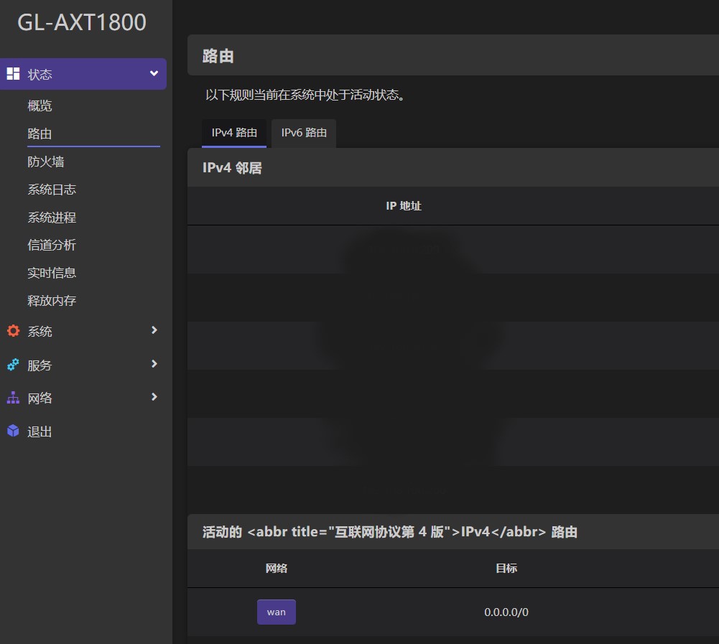This screenshot has height=644, width=719.
Task: Open 实时信息 in the sidebar
Action: click(52, 273)
